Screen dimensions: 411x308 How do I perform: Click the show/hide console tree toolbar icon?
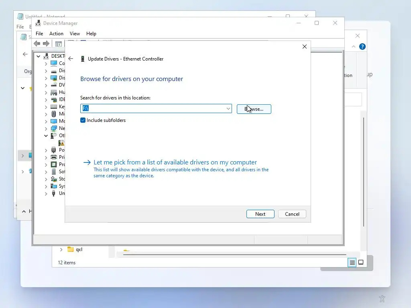pos(59,44)
